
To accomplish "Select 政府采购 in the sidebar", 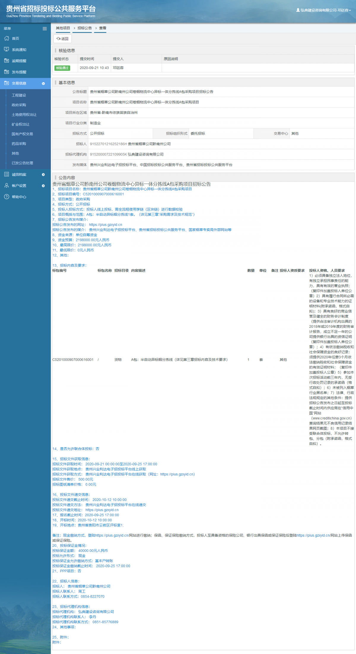I will [x=19, y=105].
